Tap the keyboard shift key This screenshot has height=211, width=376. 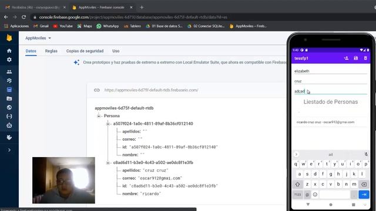(x=298, y=185)
